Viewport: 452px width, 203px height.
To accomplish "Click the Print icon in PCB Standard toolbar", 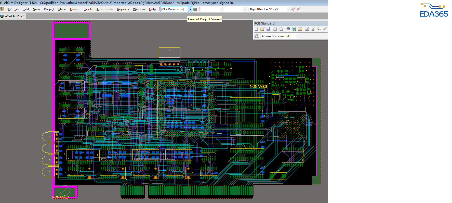I will (x=275, y=29).
